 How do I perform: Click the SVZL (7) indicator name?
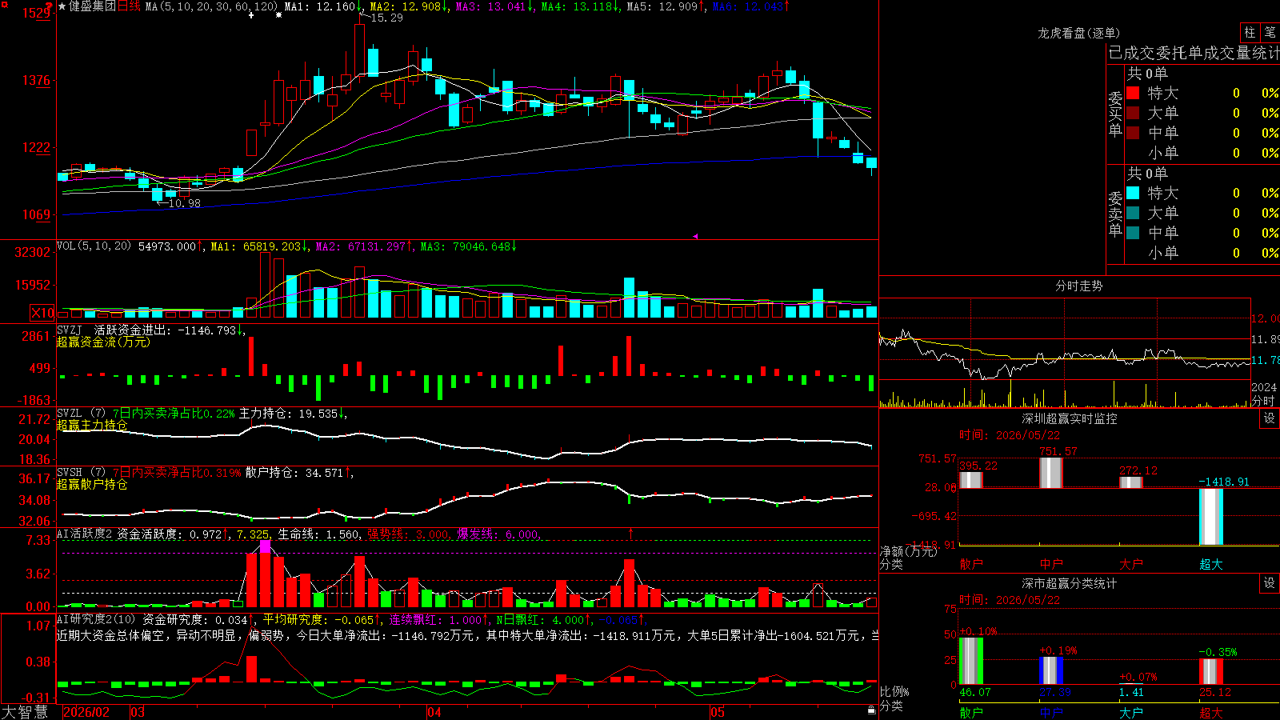tap(81, 413)
